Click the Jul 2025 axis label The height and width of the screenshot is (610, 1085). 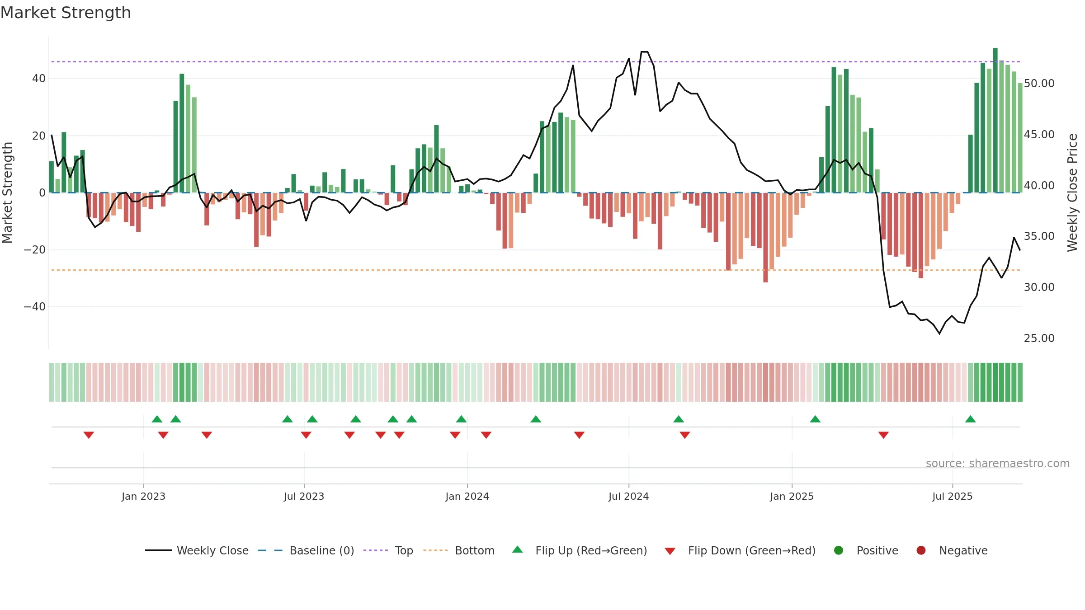(952, 496)
